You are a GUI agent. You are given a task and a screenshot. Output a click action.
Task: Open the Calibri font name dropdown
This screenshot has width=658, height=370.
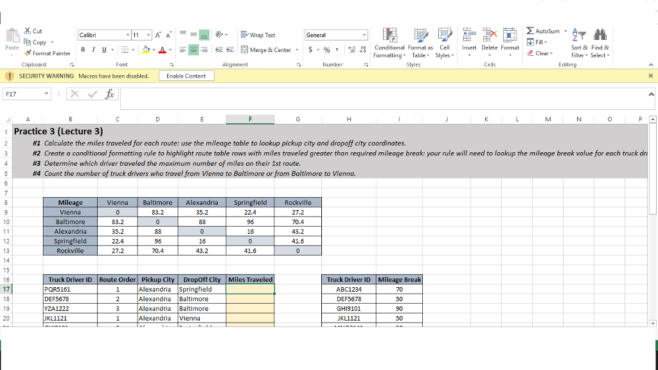click(x=128, y=35)
